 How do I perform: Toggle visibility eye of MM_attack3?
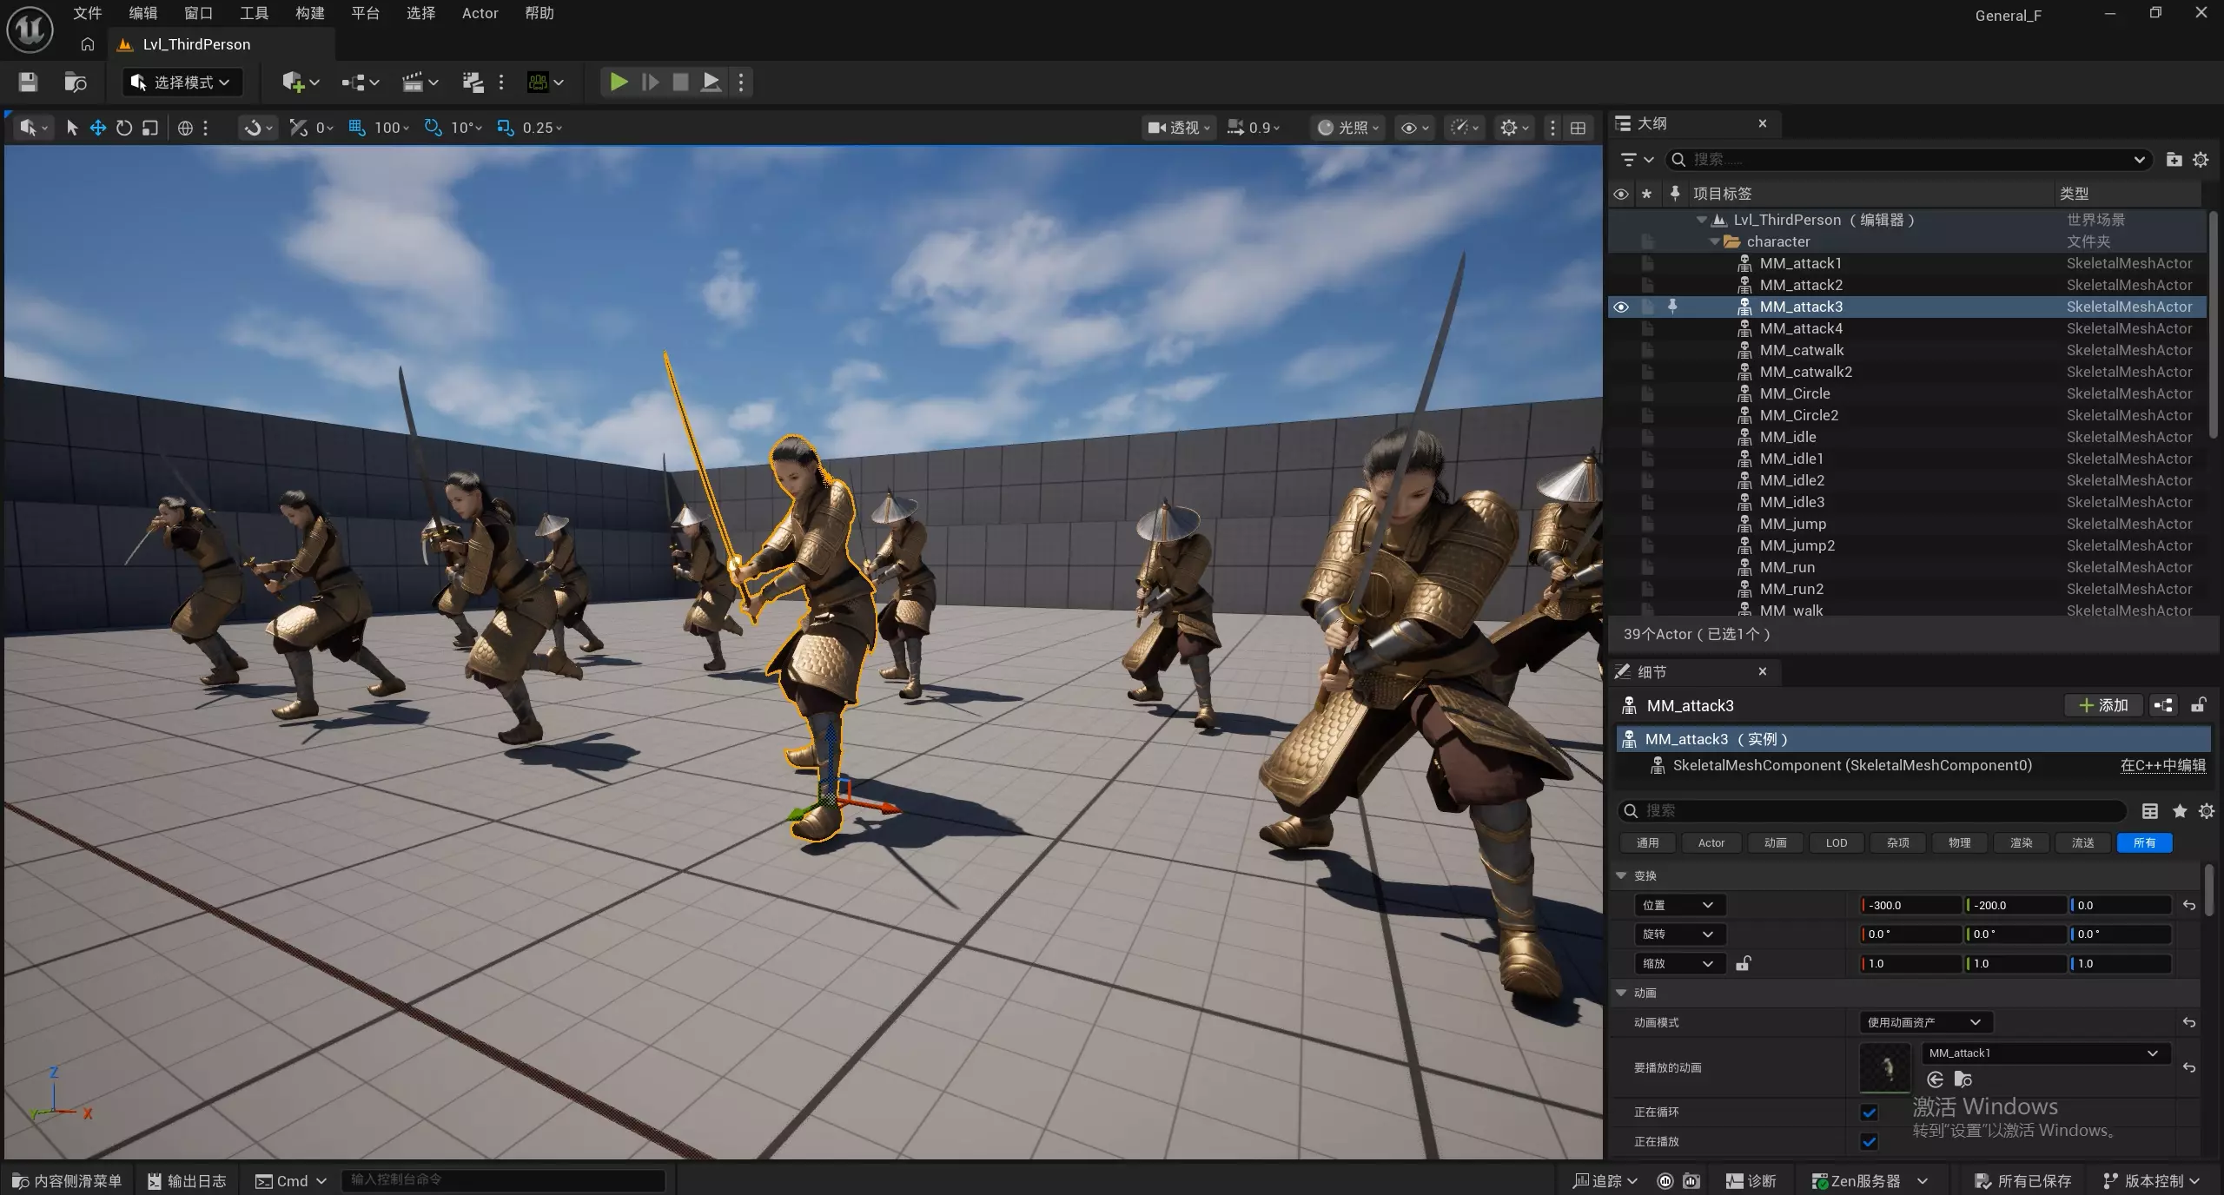point(1621,307)
